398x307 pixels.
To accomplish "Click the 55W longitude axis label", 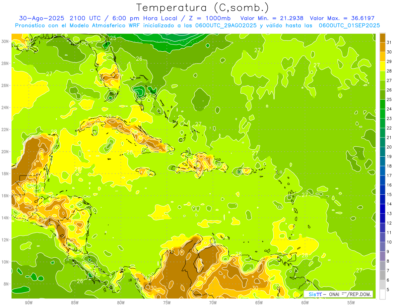I will (351, 303).
